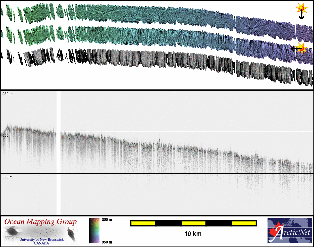The height and width of the screenshot is (247, 314).
Task: Click the depth color legend swatch
Action: coord(94,231)
